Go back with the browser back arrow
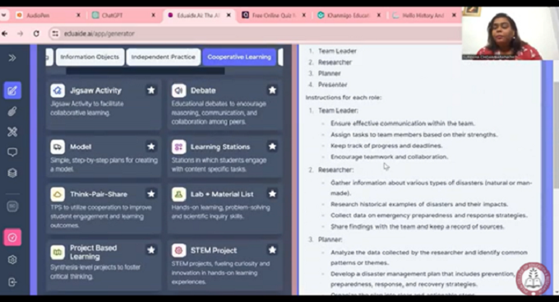Screen dimensions: 559x302 (x=5, y=34)
